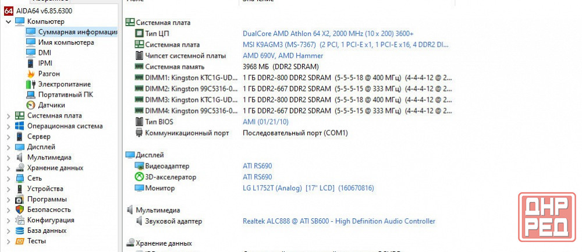Select the Конфигурация tree label
This screenshot has height=252, width=582.
pos(51,220)
